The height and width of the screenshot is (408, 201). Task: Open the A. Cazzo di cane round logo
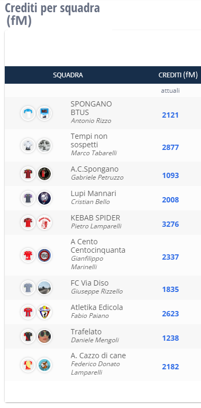pos(44,365)
